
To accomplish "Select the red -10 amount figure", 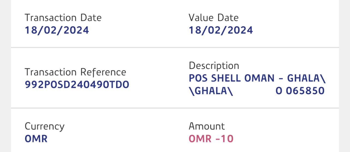I will (224, 139).
